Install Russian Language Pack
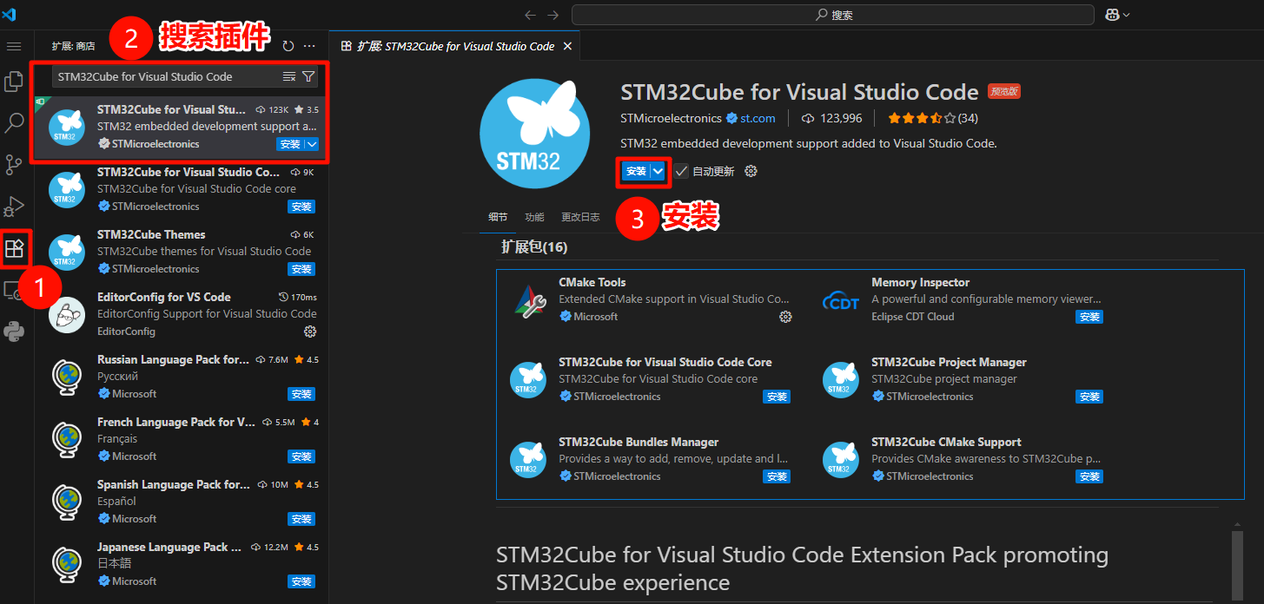The width and height of the screenshot is (1264, 604). [x=301, y=394]
